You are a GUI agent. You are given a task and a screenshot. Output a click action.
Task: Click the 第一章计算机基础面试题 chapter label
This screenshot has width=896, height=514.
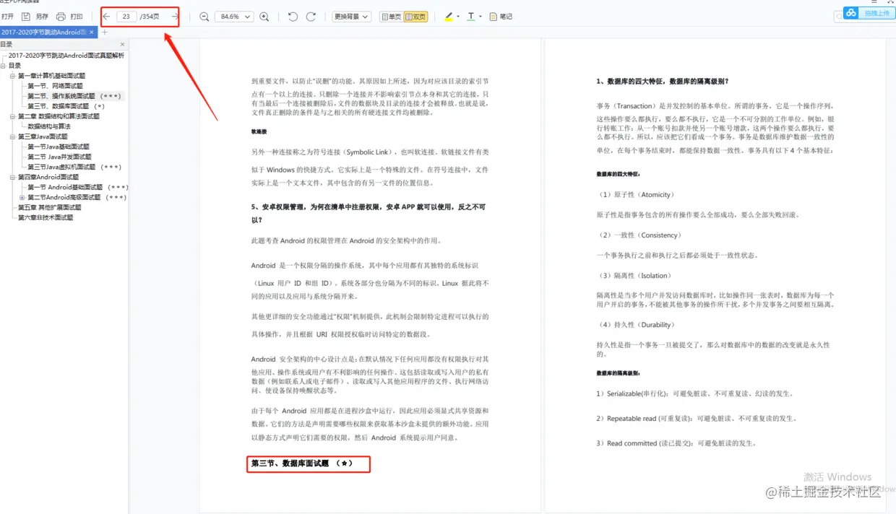pyautogui.click(x=51, y=76)
